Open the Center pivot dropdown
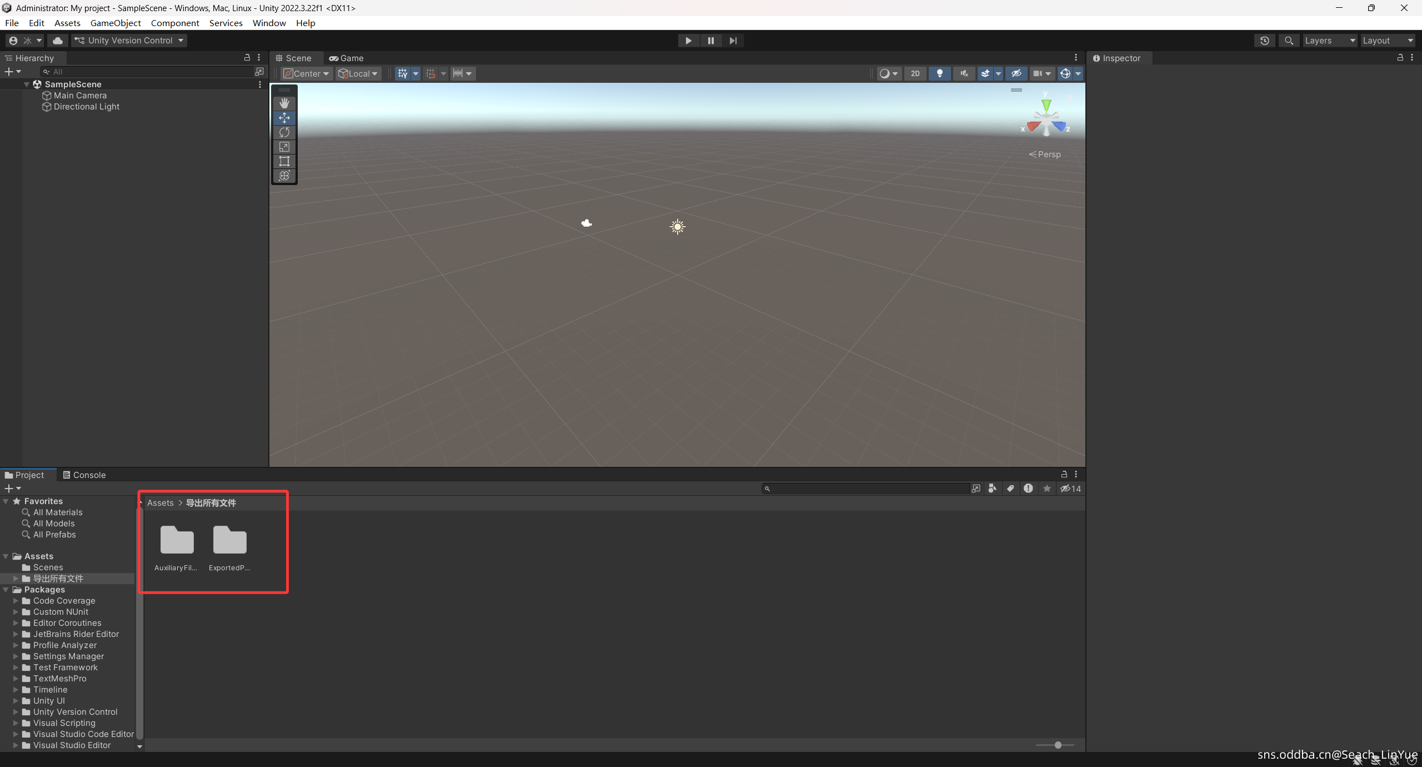This screenshot has height=767, width=1422. click(306, 73)
